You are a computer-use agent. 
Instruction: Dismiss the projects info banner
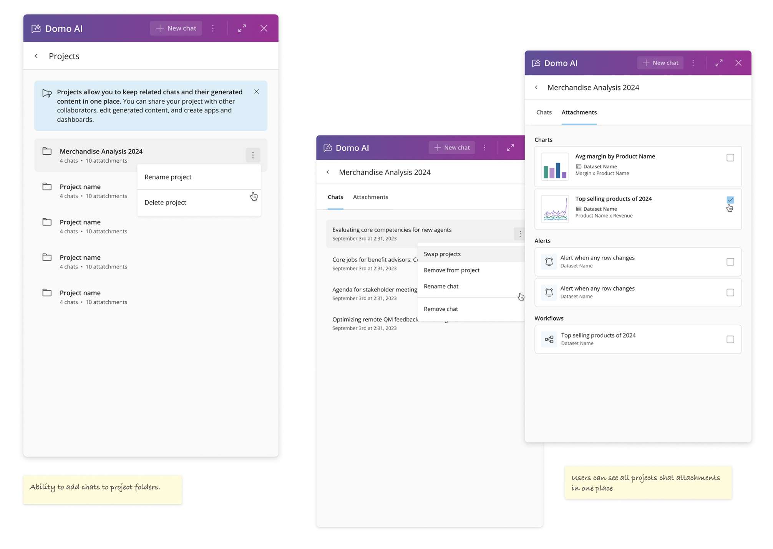pyautogui.click(x=257, y=92)
